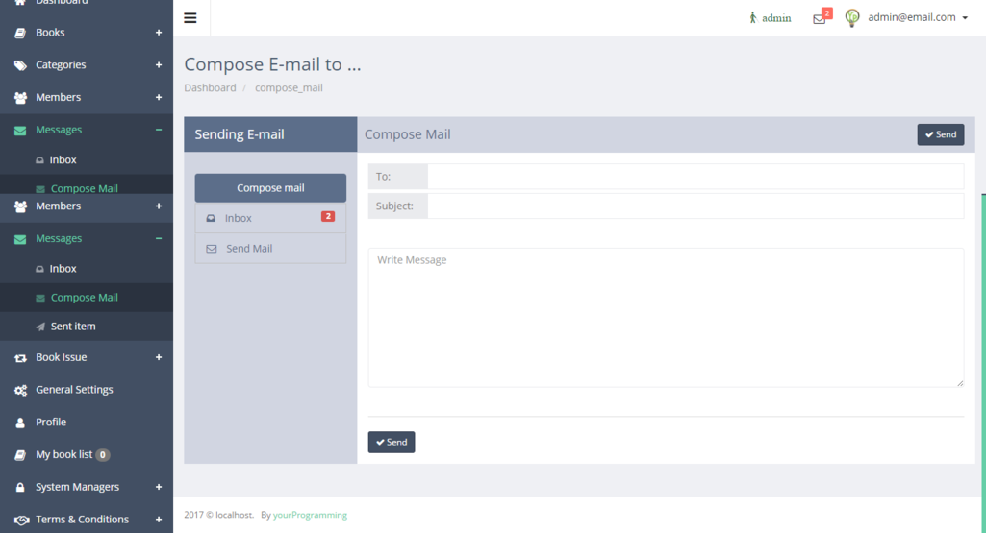Image resolution: width=986 pixels, height=533 pixels.
Task: Expand the Categories submenu plus sign
Action: [x=159, y=65]
